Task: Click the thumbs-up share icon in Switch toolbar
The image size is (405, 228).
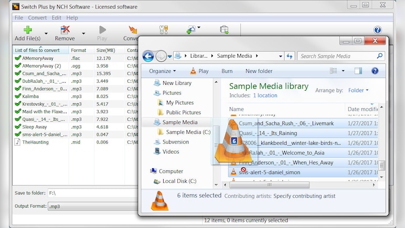Action: coord(191,30)
